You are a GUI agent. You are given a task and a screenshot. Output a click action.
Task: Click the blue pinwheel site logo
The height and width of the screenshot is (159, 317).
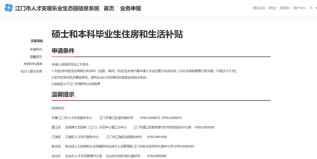click(x=9, y=8)
